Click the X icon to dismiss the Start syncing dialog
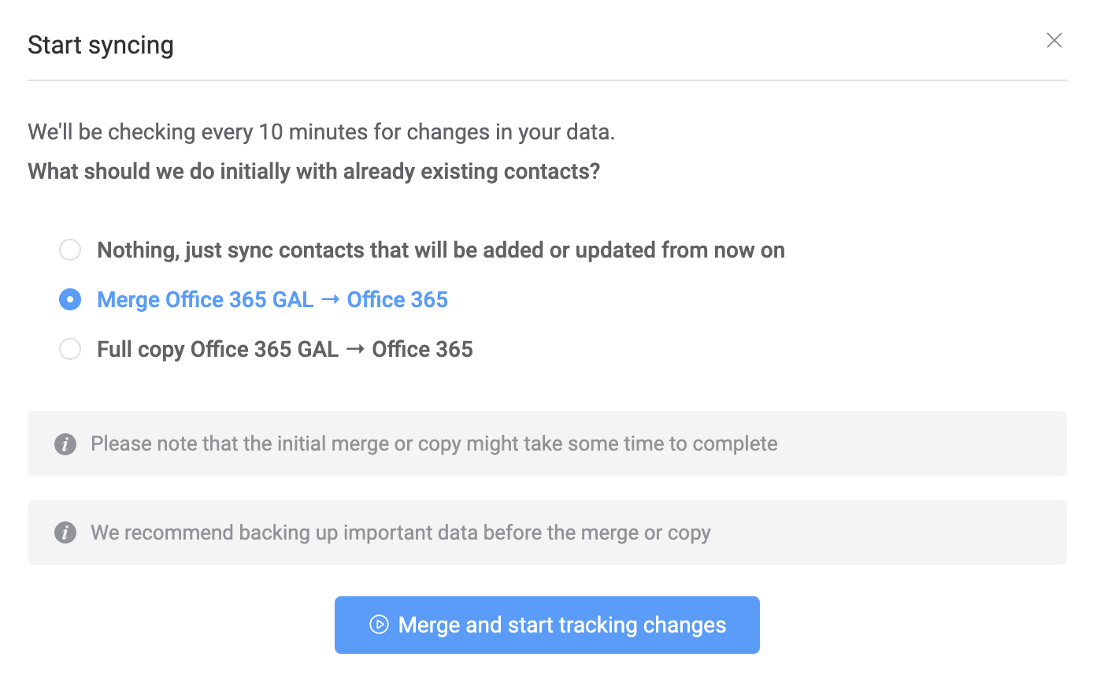 pyautogui.click(x=1054, y=39)
